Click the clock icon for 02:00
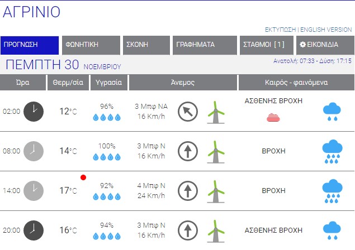Viewport: 355px width, 250px height. [34, 111]
